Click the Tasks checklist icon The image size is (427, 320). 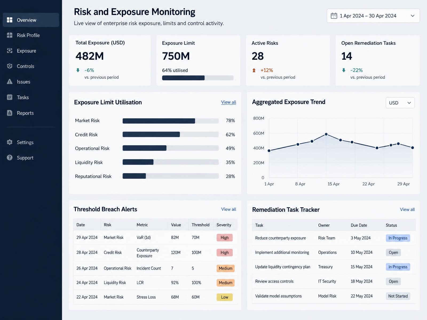click(10, 97)
